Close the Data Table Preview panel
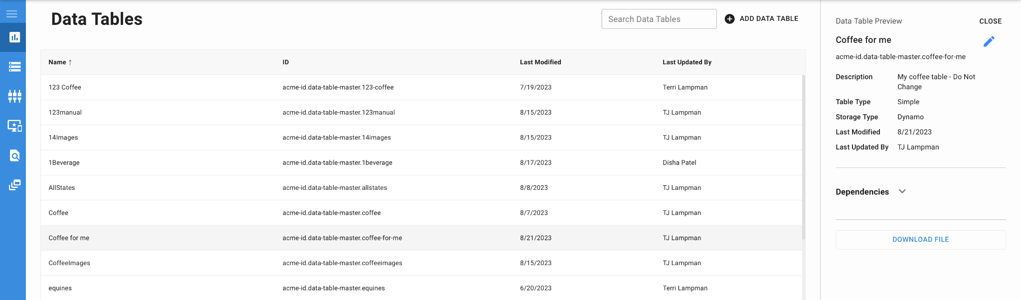 [x=990, y=21]
